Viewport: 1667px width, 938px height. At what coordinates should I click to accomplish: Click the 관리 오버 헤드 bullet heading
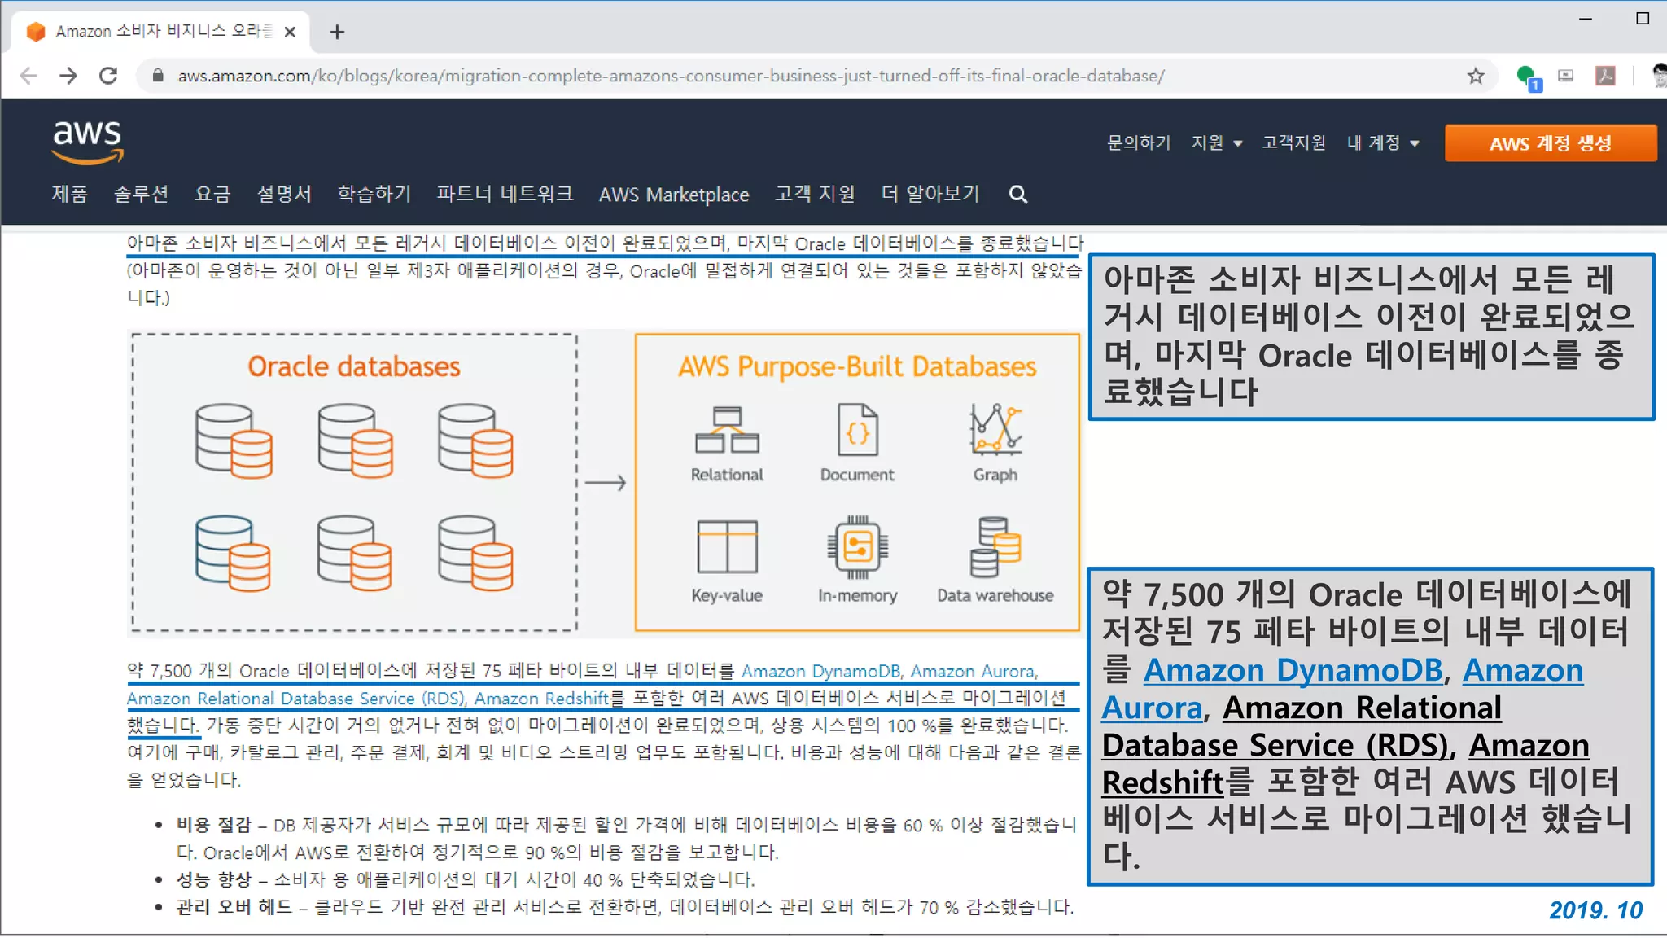(x=234, y=907)
